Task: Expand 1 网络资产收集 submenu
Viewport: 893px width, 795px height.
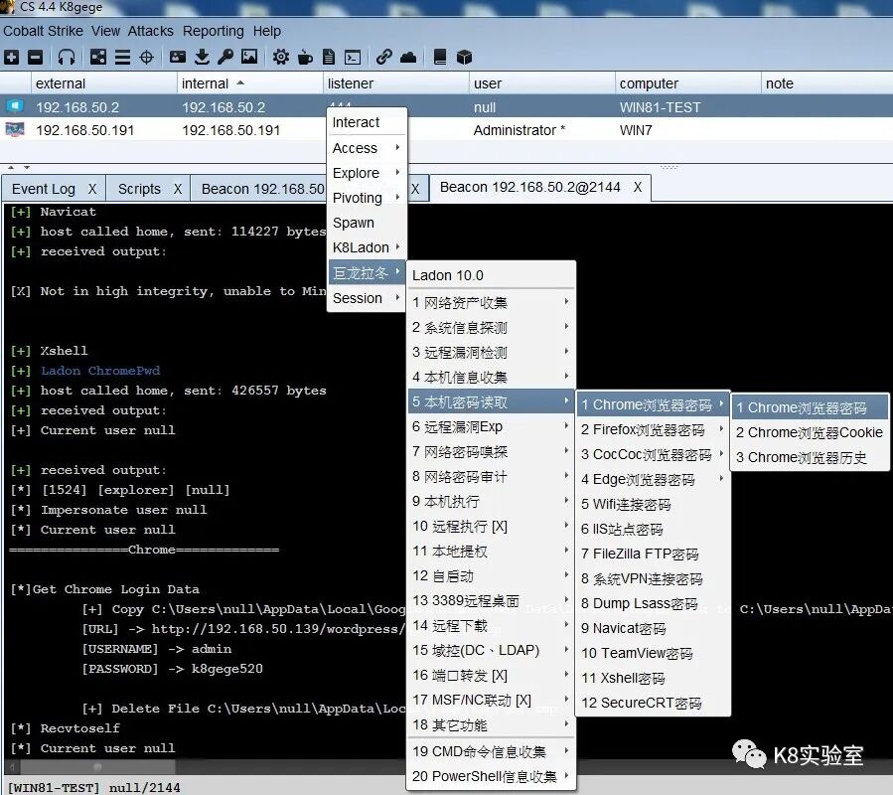Action: 491,303
